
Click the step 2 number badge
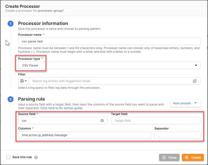[x=10, y=99]
